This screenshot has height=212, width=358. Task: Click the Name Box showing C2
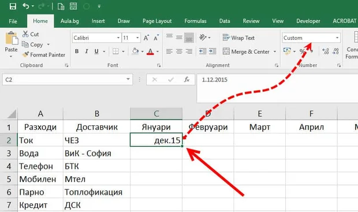click(68, 80)
